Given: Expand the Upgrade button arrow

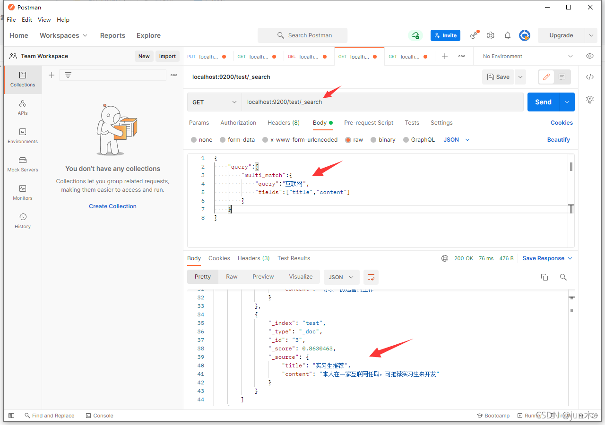Looking at the screenshot, I should pyautogui.click(x=591, y=35).
